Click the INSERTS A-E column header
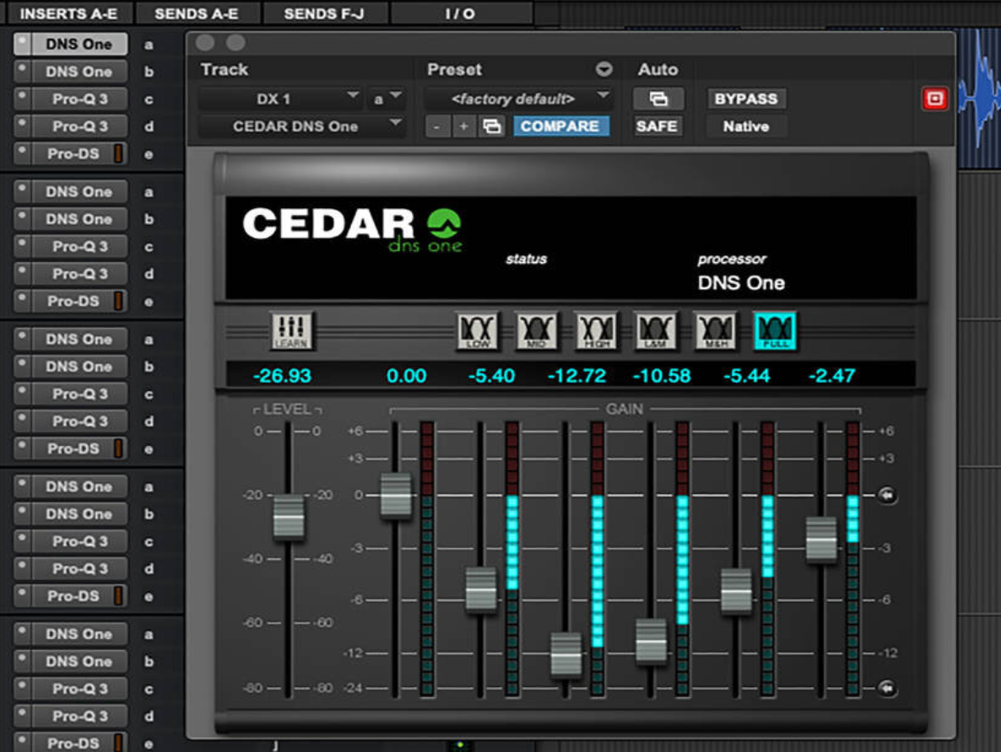This screenshot has width=1001, height=752. tap(68, 13)
